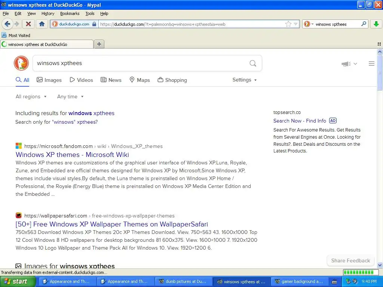Click the list all tabs grid icon
The height and width of the screenshot is (287, 383).
[x=379, y=44]
